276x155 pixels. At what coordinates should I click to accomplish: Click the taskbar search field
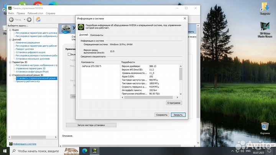pos(44,151)
